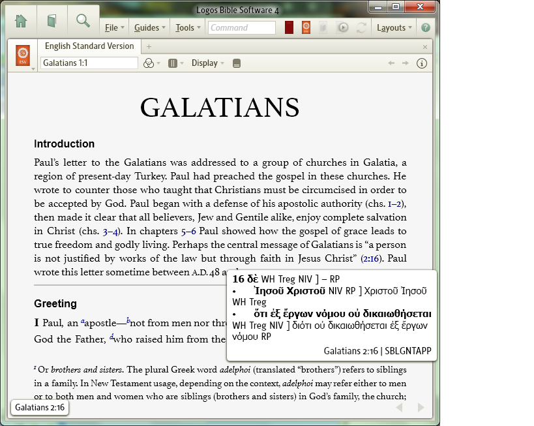The width and height of the screenshot is (534, 426).
Task: Click into the Command box
Action: pos(242,27)
